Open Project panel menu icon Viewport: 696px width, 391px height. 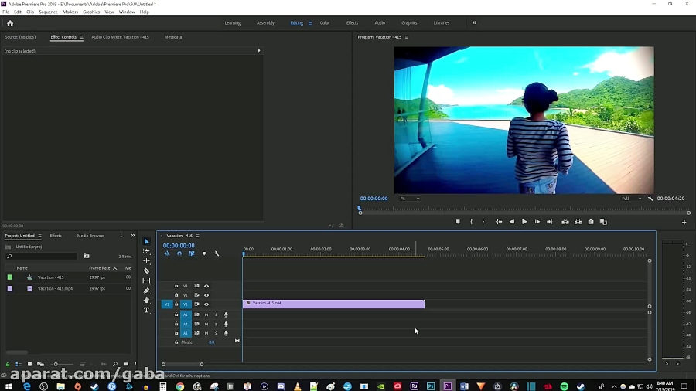39,236
